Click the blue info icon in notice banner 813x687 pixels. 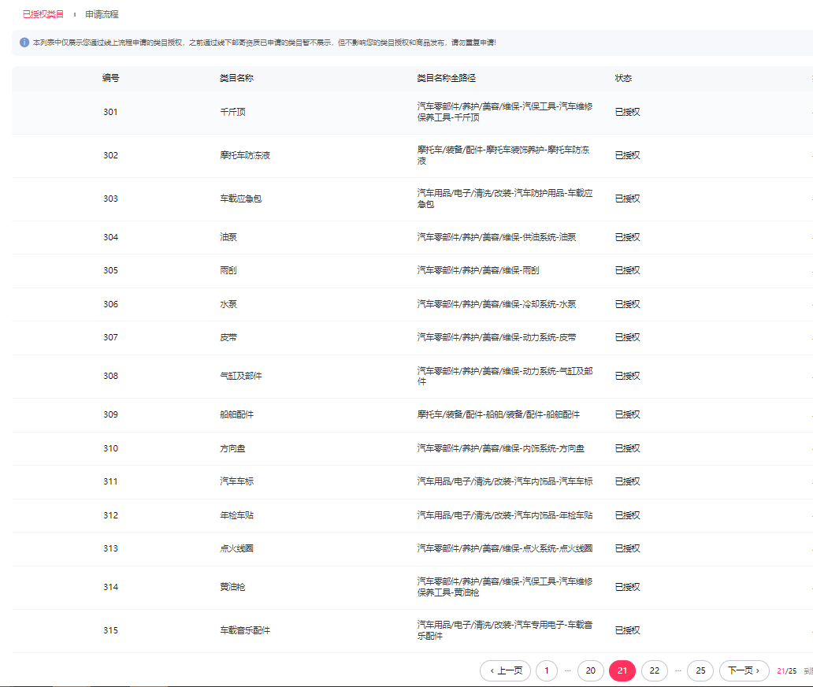(x=24, y=43)
